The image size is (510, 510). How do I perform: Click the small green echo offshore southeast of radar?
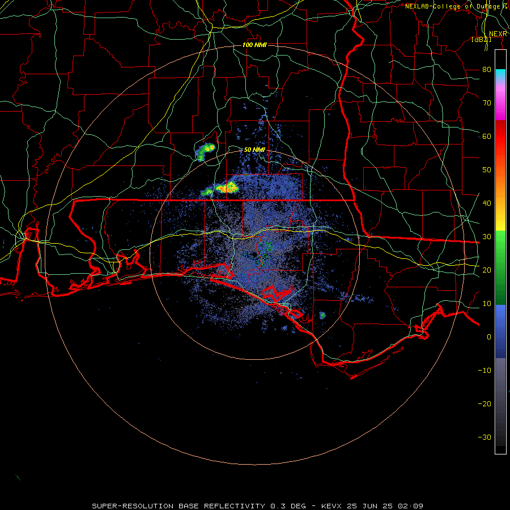(x=322, y=315)
